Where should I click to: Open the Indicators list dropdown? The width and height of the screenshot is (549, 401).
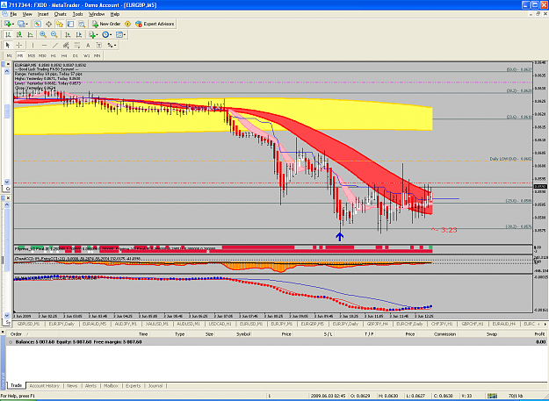point(93,34)
